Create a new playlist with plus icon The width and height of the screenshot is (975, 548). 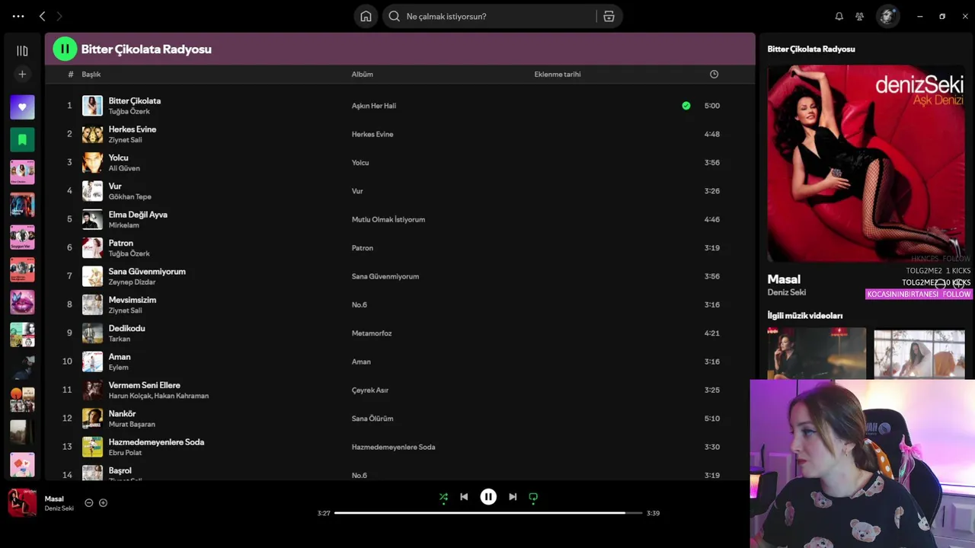pos(22,74)
